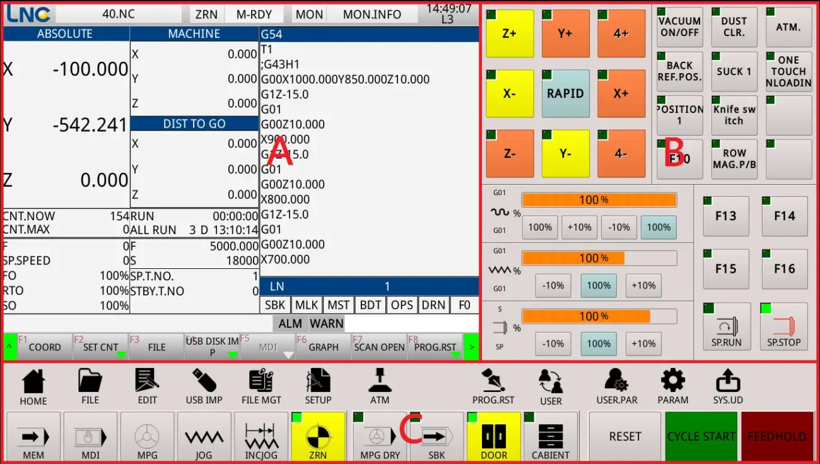Viewport: 820px width, 464px height.
Task: Open the PARAM settings gear icon
Action: pos(672,385)
